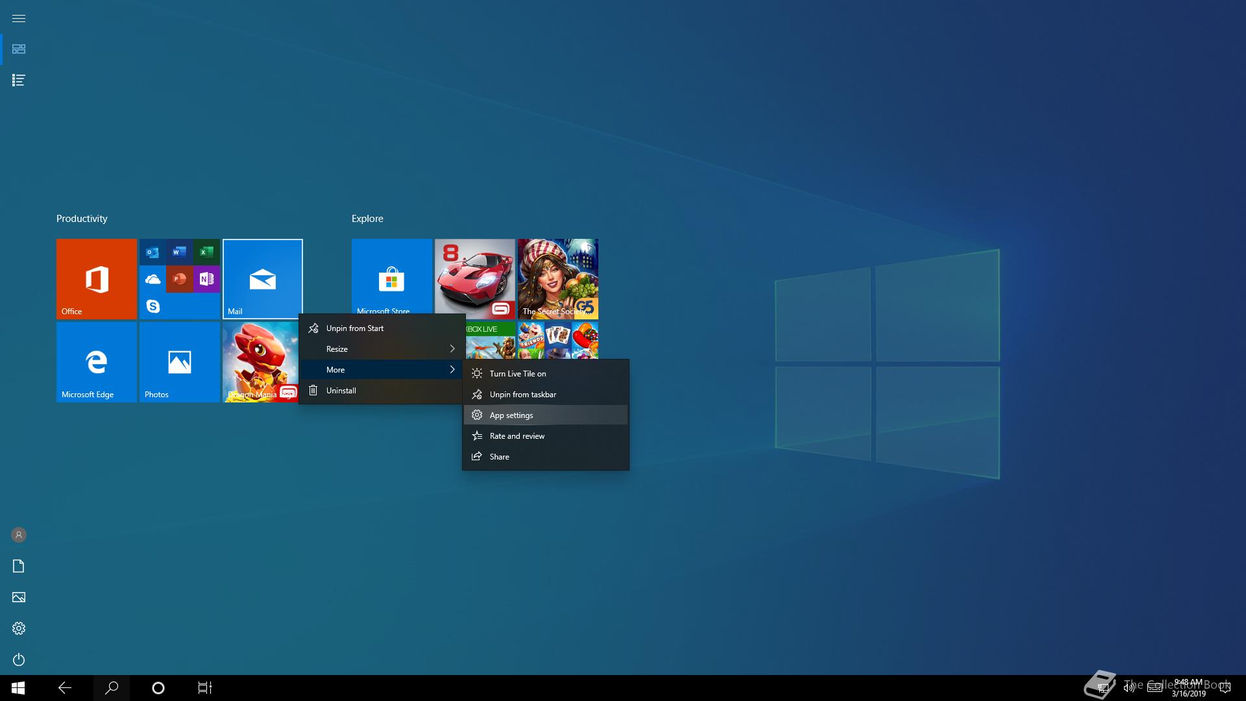Viewport: 1246px width, 701px height.
Task: Click the Skype icon in Office folder tile
Action: [x=153, y=306]
